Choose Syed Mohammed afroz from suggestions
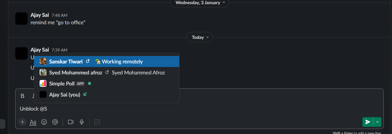The height and width of the screenshot is (134, 392). click(x=76, y=73)
